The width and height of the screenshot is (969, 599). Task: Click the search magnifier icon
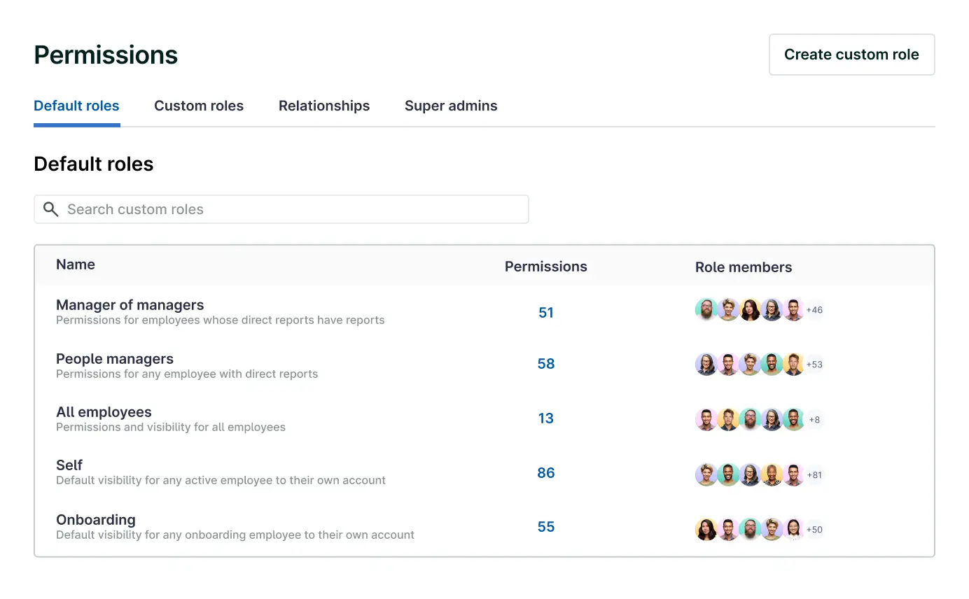(50, 209)
